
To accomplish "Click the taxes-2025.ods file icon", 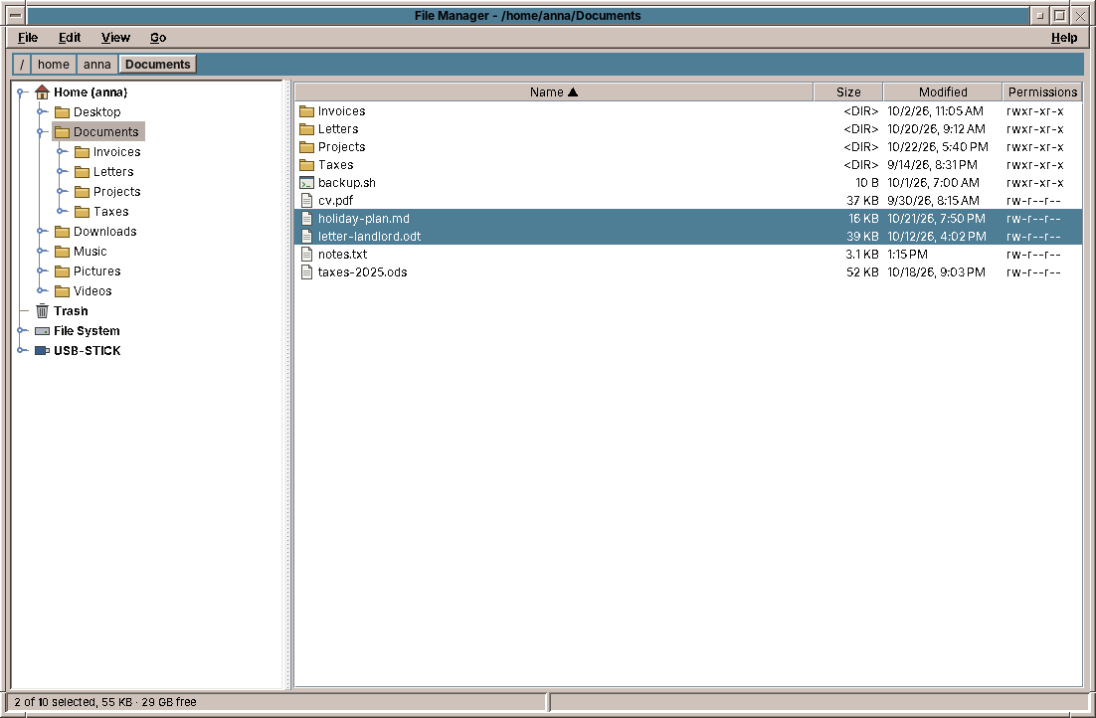I will click(x=306, y=272).
